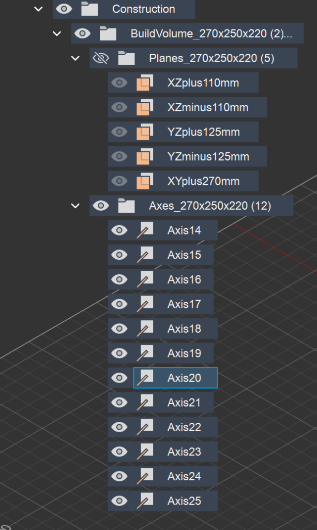Viewport: 317px width, 530px height.
Task: Collapse the Planes_270x250x220 folder
Action: pos(76,58)
